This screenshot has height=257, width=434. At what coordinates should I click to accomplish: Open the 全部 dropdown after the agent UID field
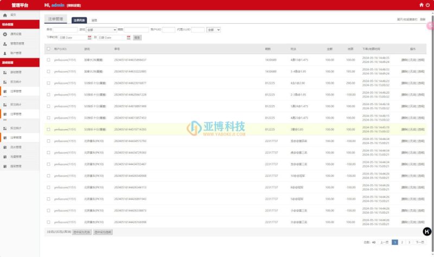coord(213,30)
